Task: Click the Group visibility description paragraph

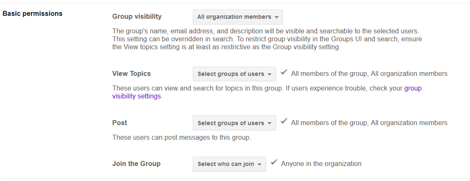Action: click(267, 39)
